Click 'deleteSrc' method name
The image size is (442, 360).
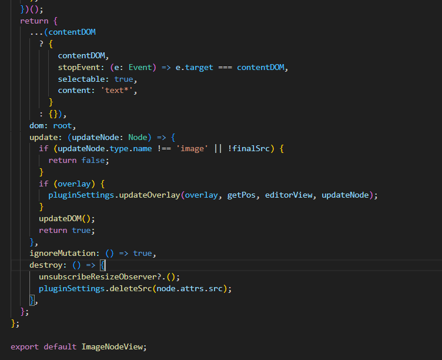pyautogui.click(x=131, y=289)
